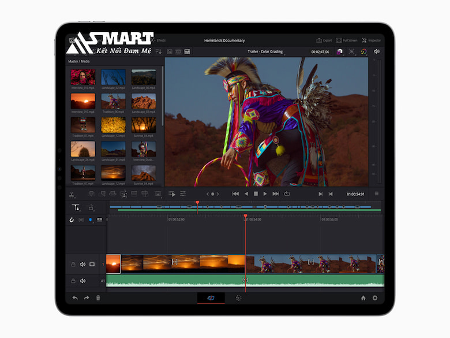450x338 pixels.
Task: Toggle timeline snapping magnet icon
Action: tap(72, 220)
